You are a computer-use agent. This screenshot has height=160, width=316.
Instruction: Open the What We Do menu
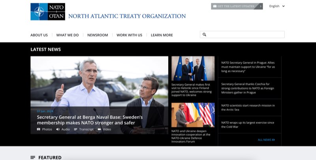click(x=68, y=35)
